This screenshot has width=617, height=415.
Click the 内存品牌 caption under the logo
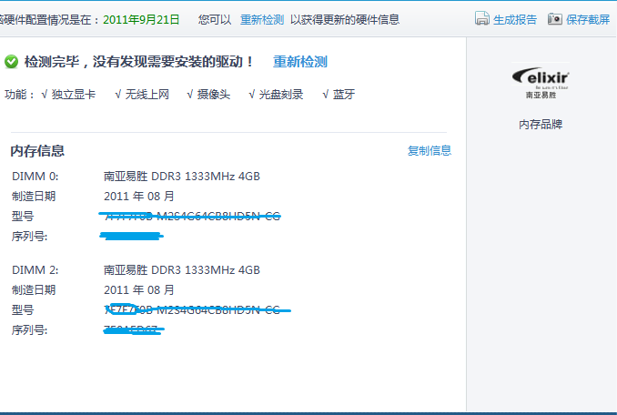[541, 125]
